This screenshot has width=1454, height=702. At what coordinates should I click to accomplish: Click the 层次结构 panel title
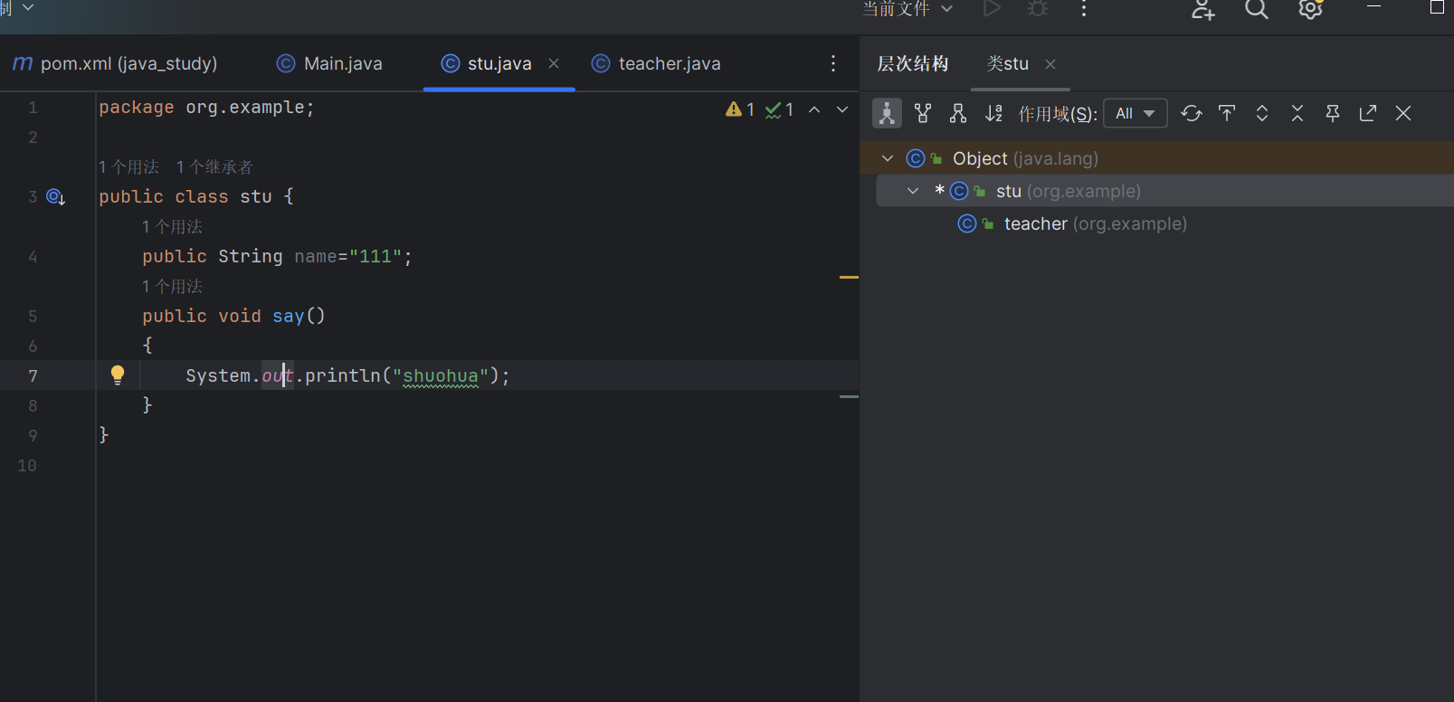(x=913, y=63)
